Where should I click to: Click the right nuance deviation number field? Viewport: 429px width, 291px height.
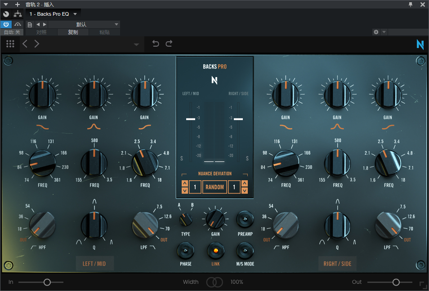[x=234, y=187]
